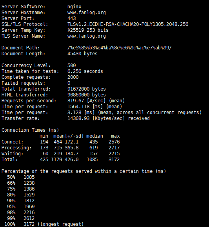Image resolution: width=209 pixels, height=227 pixels.
Task: Click the SSL/TLS Protocol cipher string
Action: point(128,24)
